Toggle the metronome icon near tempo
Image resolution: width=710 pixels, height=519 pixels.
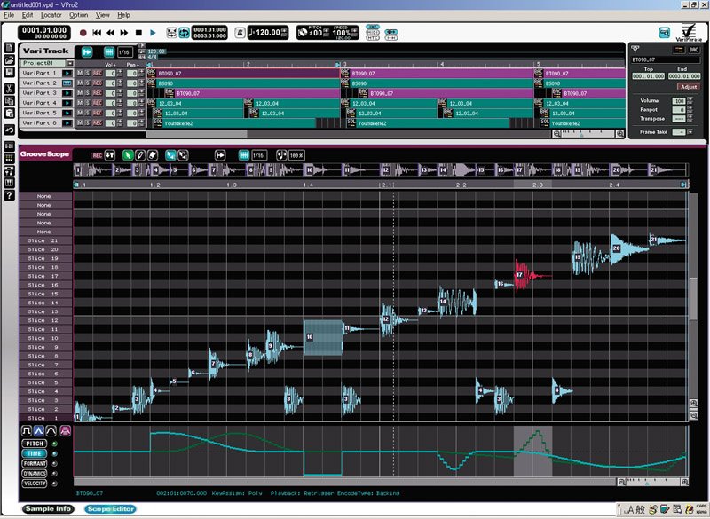pyautogui.click(x=240, y=33)
